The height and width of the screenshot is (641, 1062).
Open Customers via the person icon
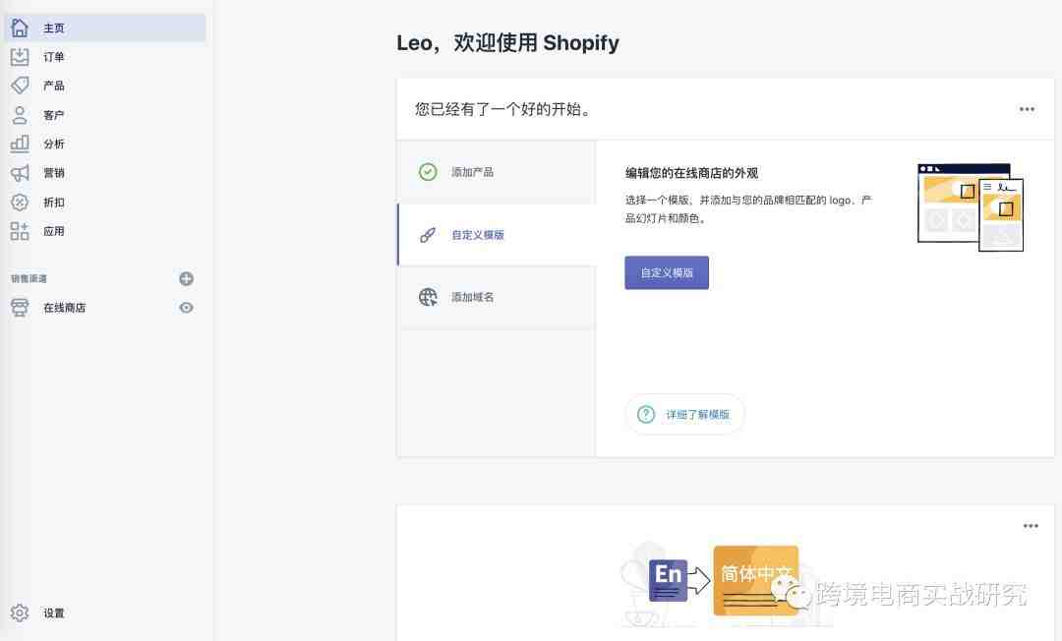coord(20,115)
